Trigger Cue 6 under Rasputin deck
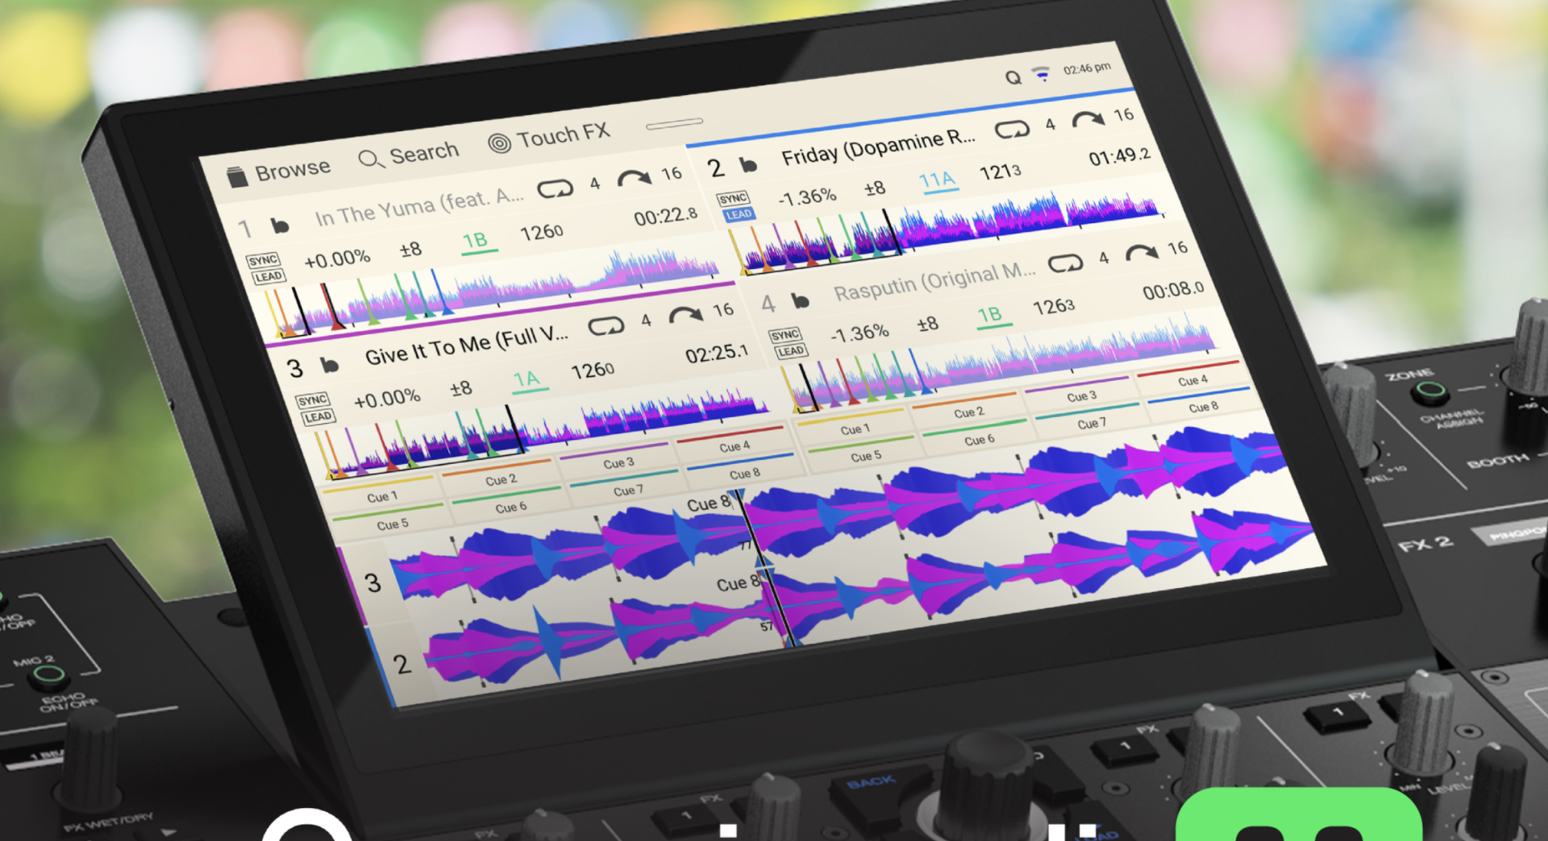1548x841 pixels. pyautogui.click(x=979, y=440)
